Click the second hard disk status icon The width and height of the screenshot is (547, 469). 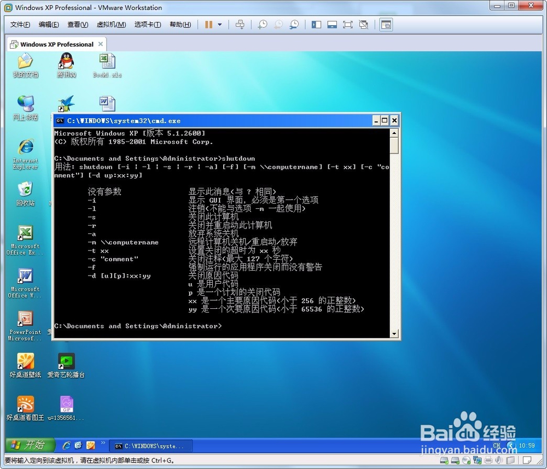[x=455, y=460]
